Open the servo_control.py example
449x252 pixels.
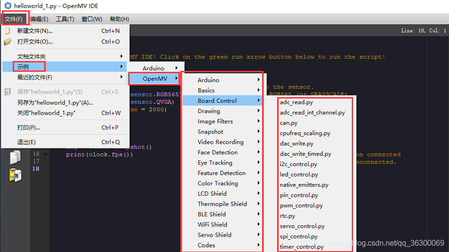tap(302, 226)
